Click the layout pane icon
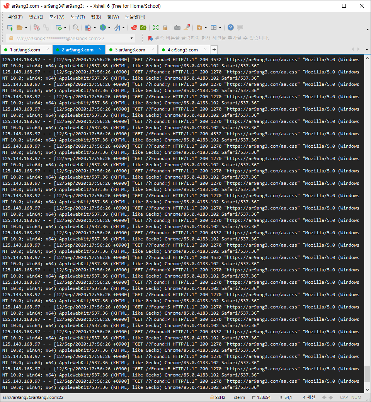The image size is (371, 402). point(214,27)
